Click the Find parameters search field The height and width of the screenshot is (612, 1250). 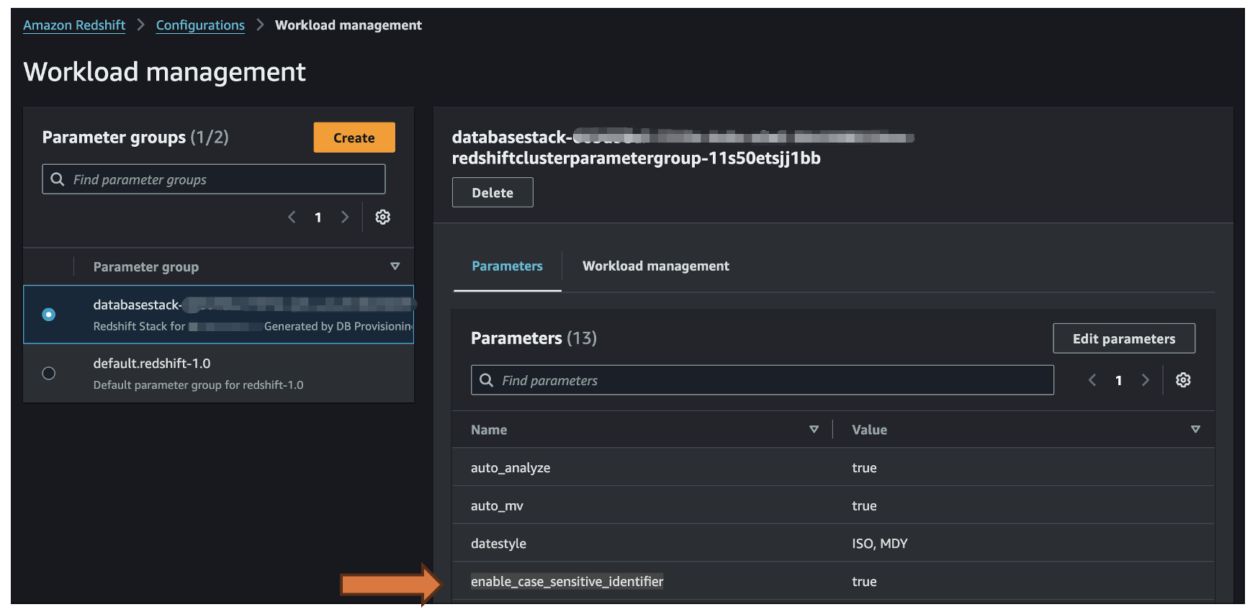pyautogui.click(x=770, y=380)
